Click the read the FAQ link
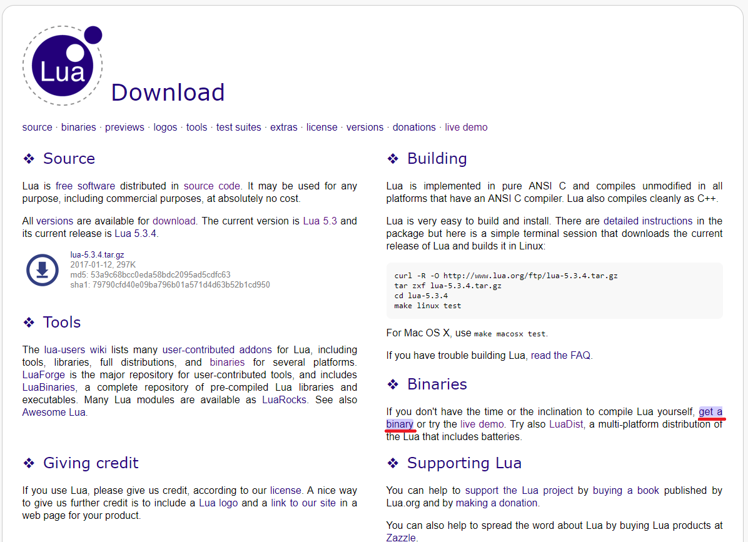This screenshot has width=748, height=542. (x=560, y=356)
